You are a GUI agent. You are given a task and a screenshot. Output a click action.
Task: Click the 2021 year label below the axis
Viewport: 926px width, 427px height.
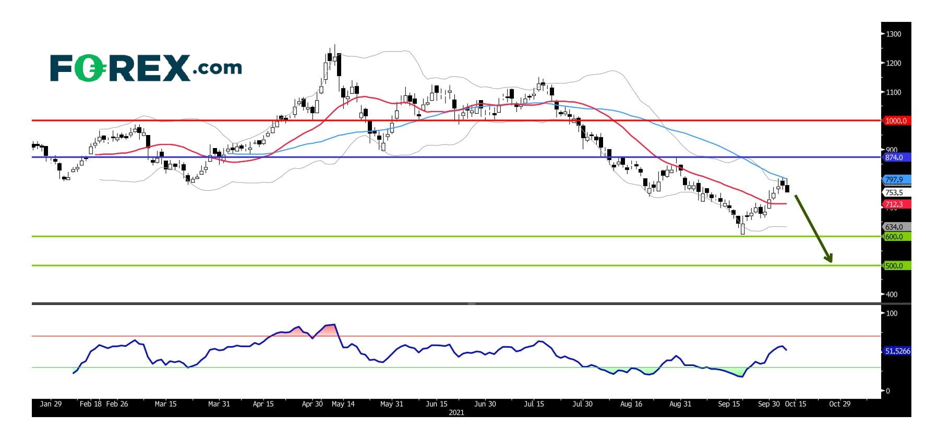pos(456,412)
